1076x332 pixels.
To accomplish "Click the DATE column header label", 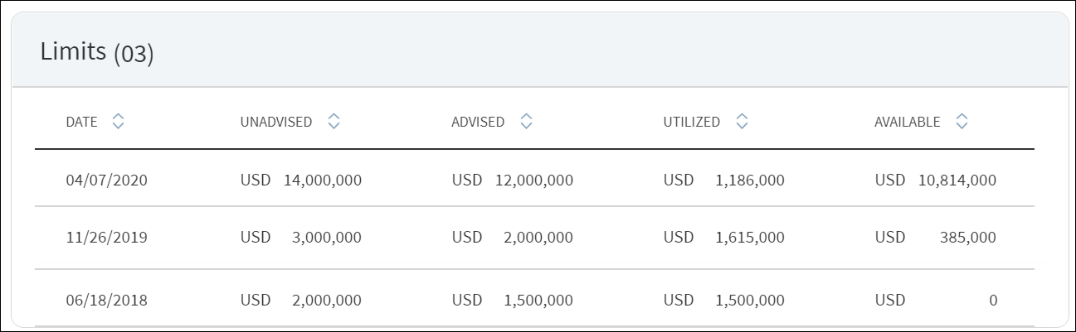I will click(x=81, y=122).
